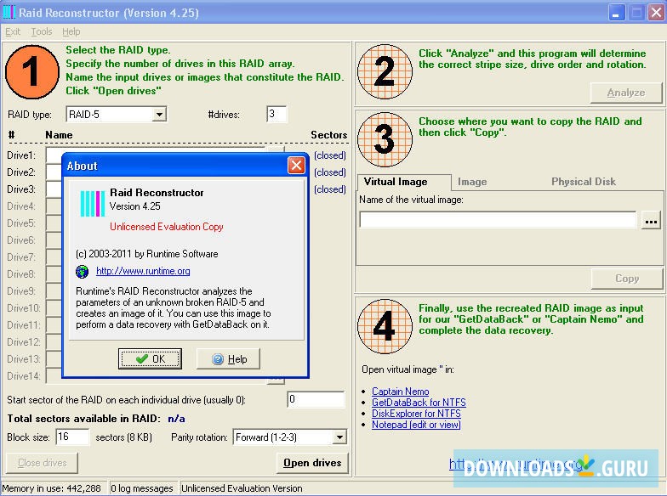
Task: Click the Block size input field
Action: [73, 437]
